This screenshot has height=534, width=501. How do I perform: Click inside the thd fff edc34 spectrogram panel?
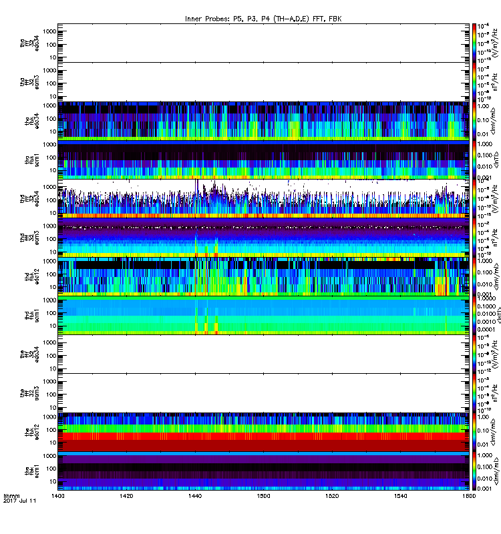pyautogui.click(x=263, y=198)
